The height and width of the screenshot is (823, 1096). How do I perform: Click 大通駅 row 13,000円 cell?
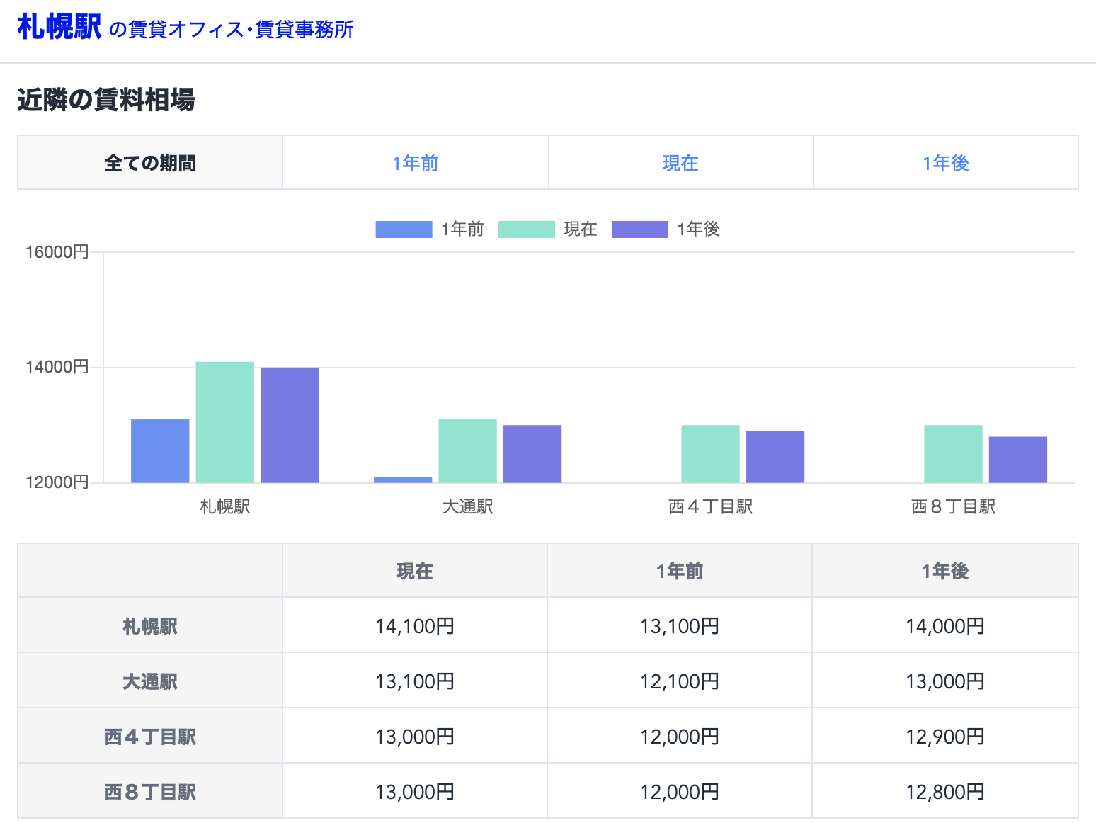tap(945, 681)
